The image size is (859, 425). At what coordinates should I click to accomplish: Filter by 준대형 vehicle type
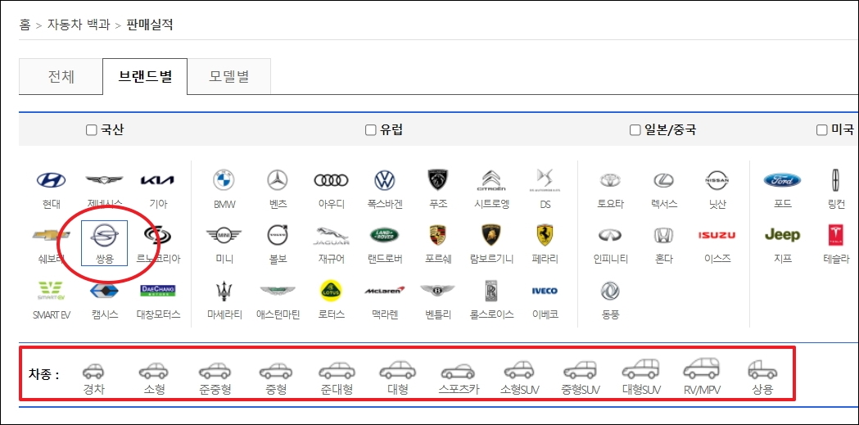(x=337, y=378)
